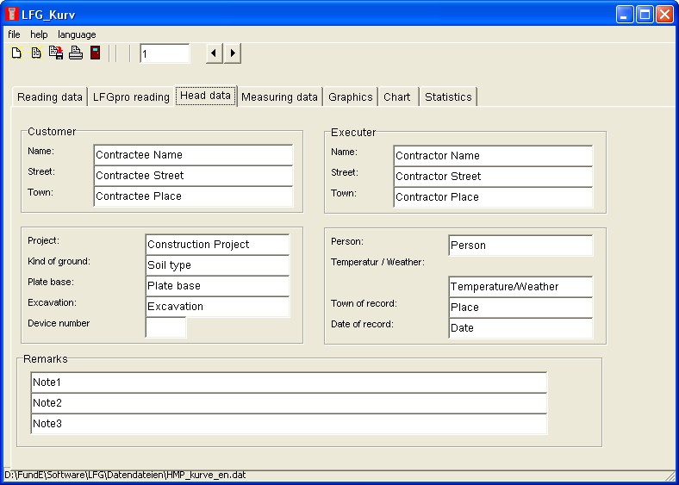Click the red door exit icon

[x=96, y=53]
